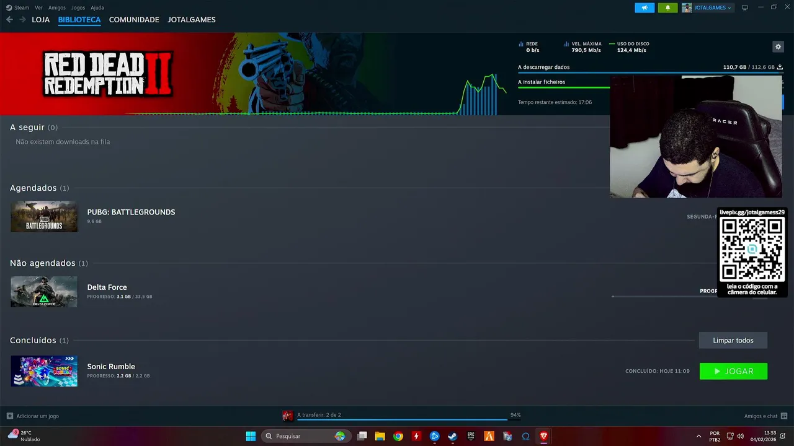Image resolution: width=794 pixels, height=446 pixels.
Task: Open the Sonic Rumble thumbnail
Action: pyautogui.click(x=44, y=371)
